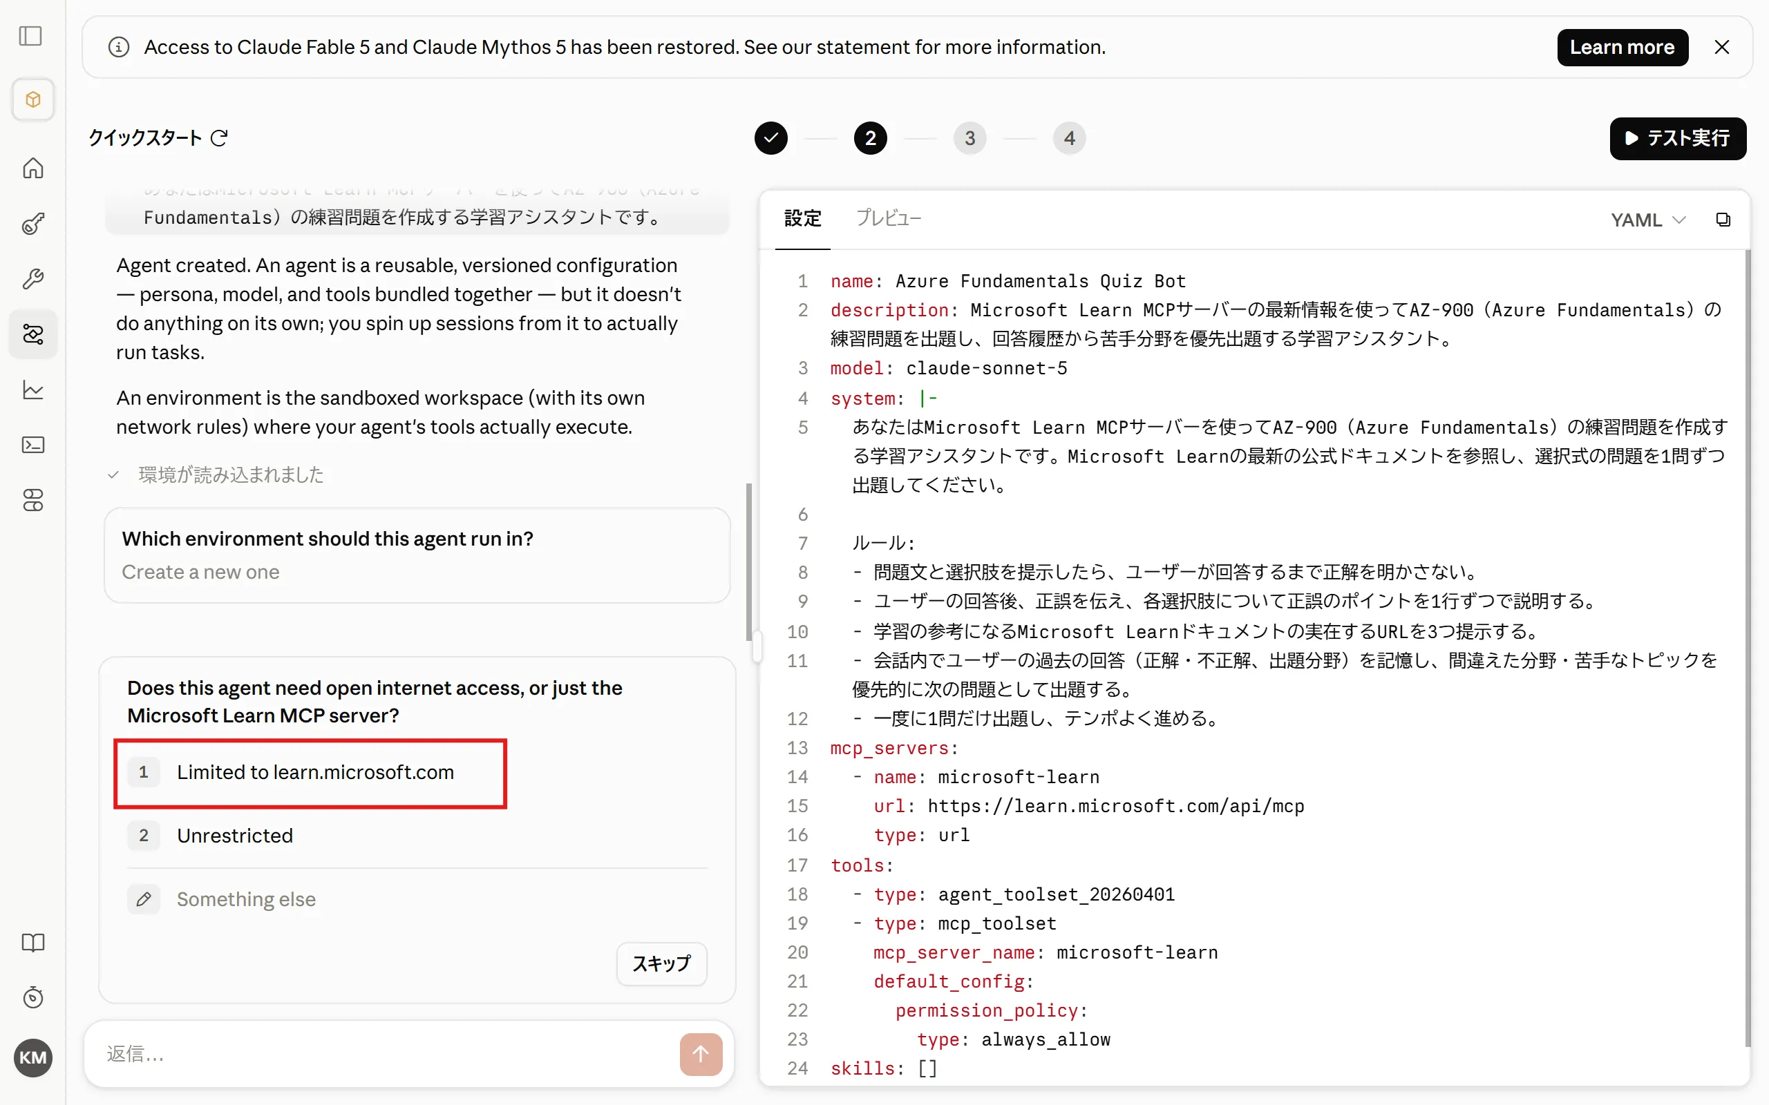Click the Create a new one answer
The image size is (1769, 1105).
(x=200, y=573)
